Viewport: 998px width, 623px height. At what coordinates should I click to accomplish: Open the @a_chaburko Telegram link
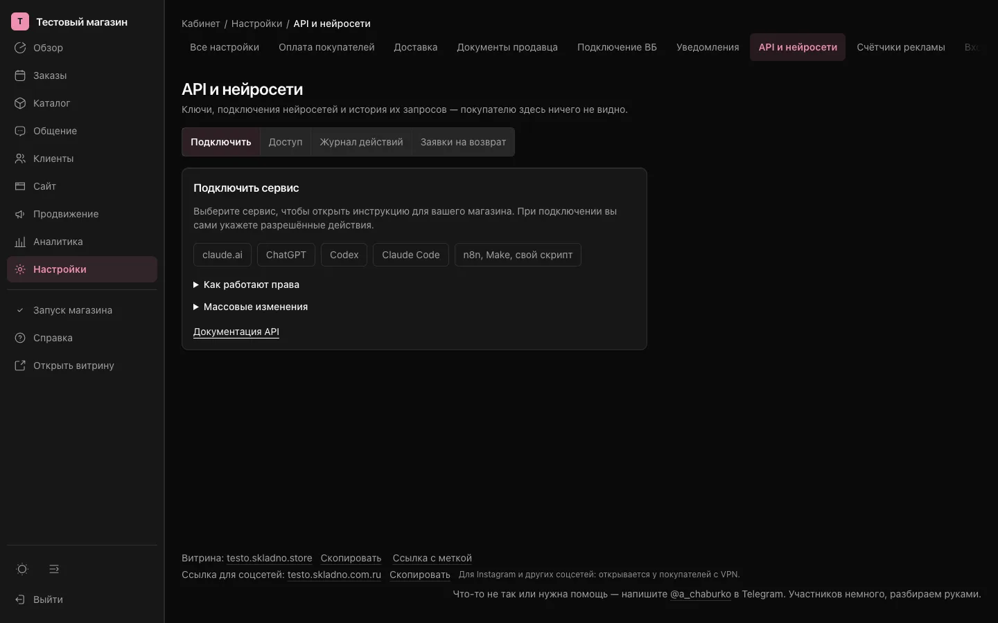[701, 594]
